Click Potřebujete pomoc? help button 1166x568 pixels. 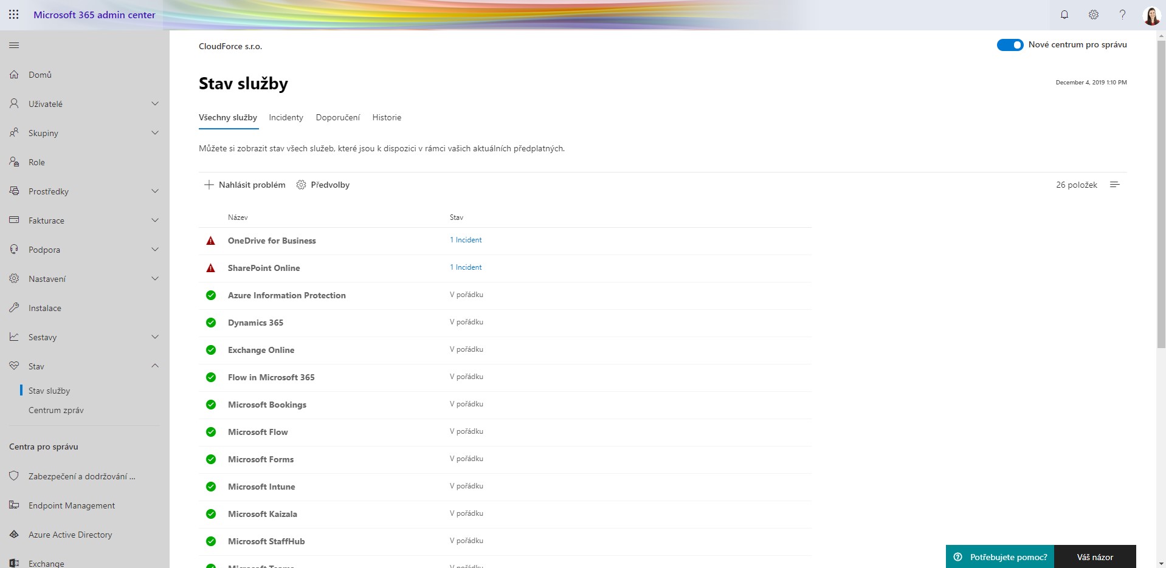coord(1000,556)
